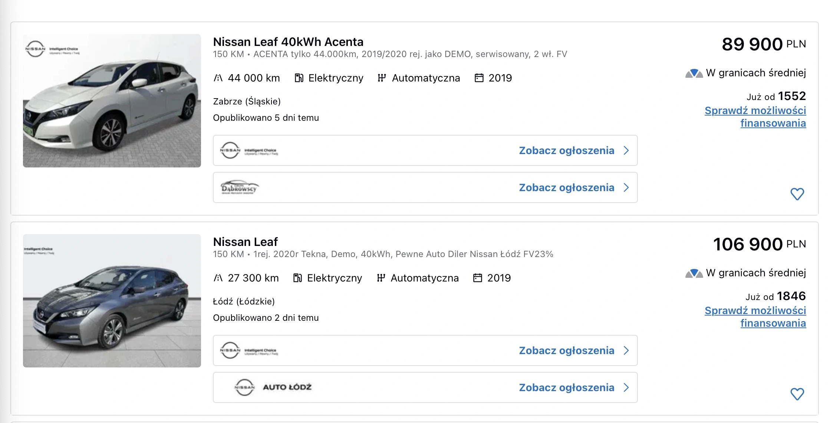Click fuel icon next to Elektryczny, second listing

click(297, 278)
